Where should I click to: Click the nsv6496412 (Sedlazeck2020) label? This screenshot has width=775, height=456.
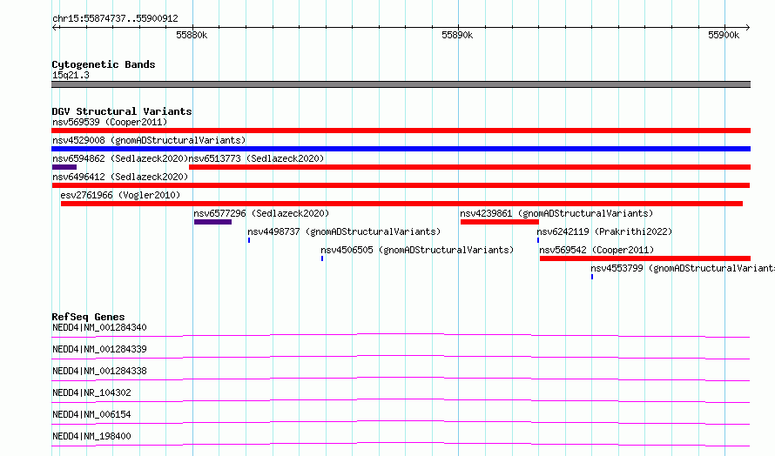pyautogui.click(x=120, y=177)
